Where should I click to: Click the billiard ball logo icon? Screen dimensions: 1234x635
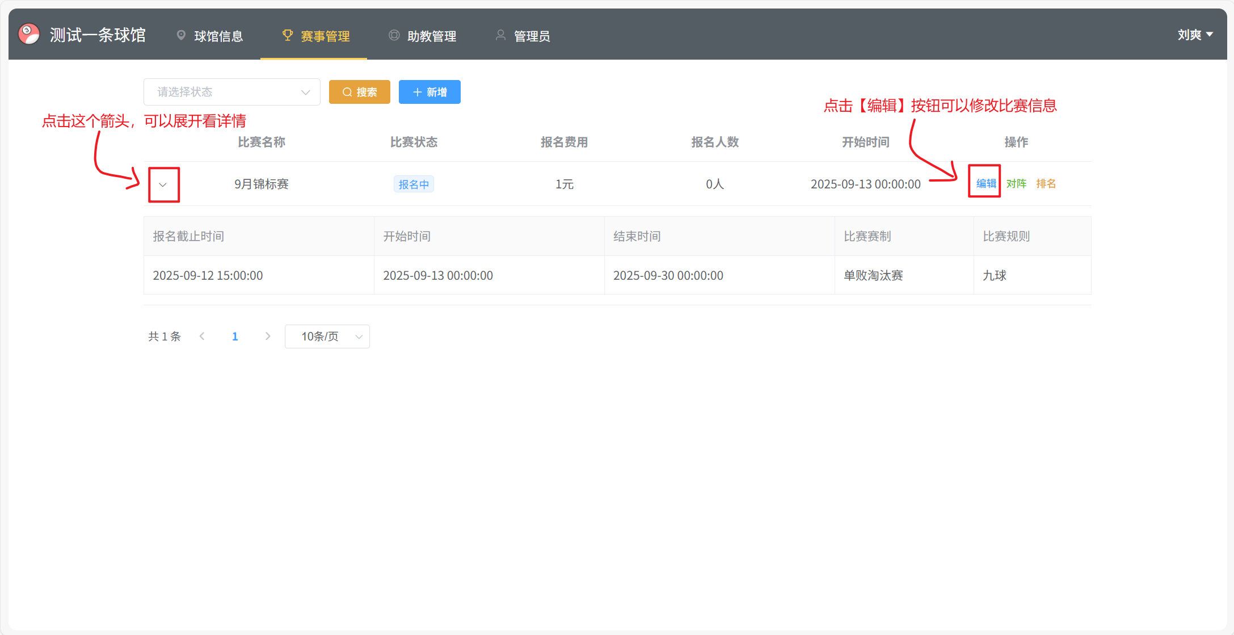(x=29, y=34)
